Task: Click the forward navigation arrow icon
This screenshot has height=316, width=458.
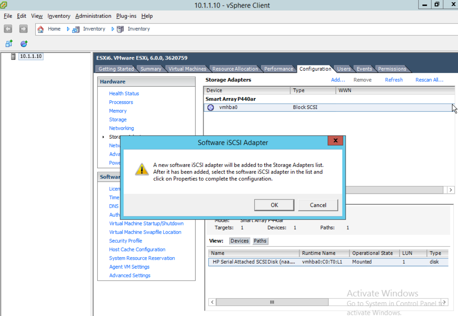Action: (23, 28)
